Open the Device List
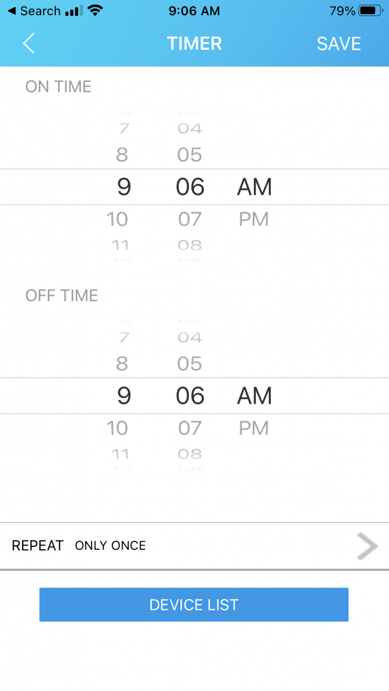The width and height of the screenshot is (389, 691). click(194, 605)
